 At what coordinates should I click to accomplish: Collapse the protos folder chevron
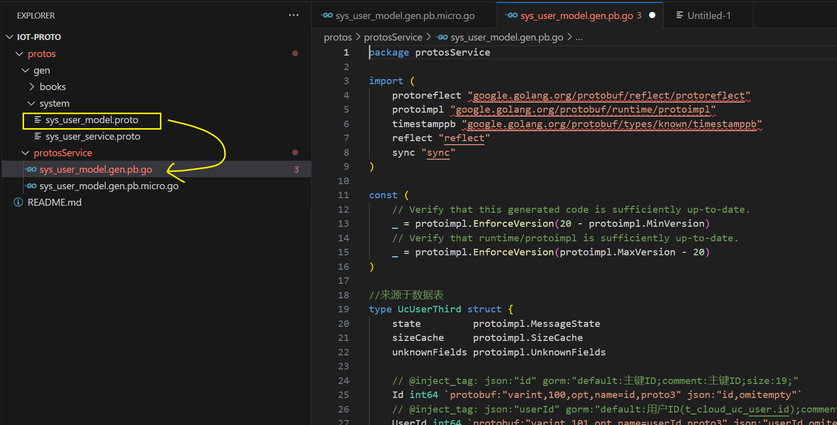click(x=20, y=54)
